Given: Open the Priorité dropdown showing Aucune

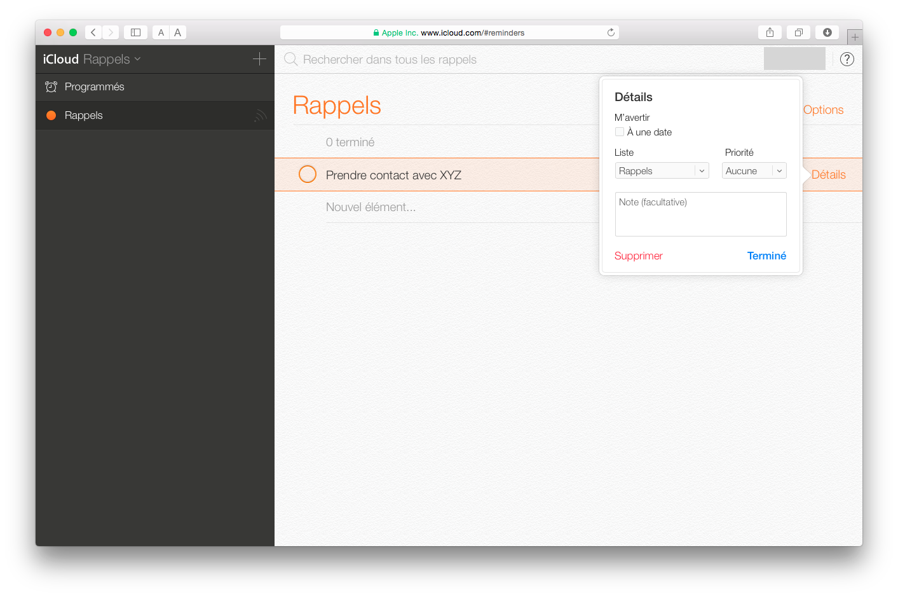Looking at the screenshot, I should [754, 170].
